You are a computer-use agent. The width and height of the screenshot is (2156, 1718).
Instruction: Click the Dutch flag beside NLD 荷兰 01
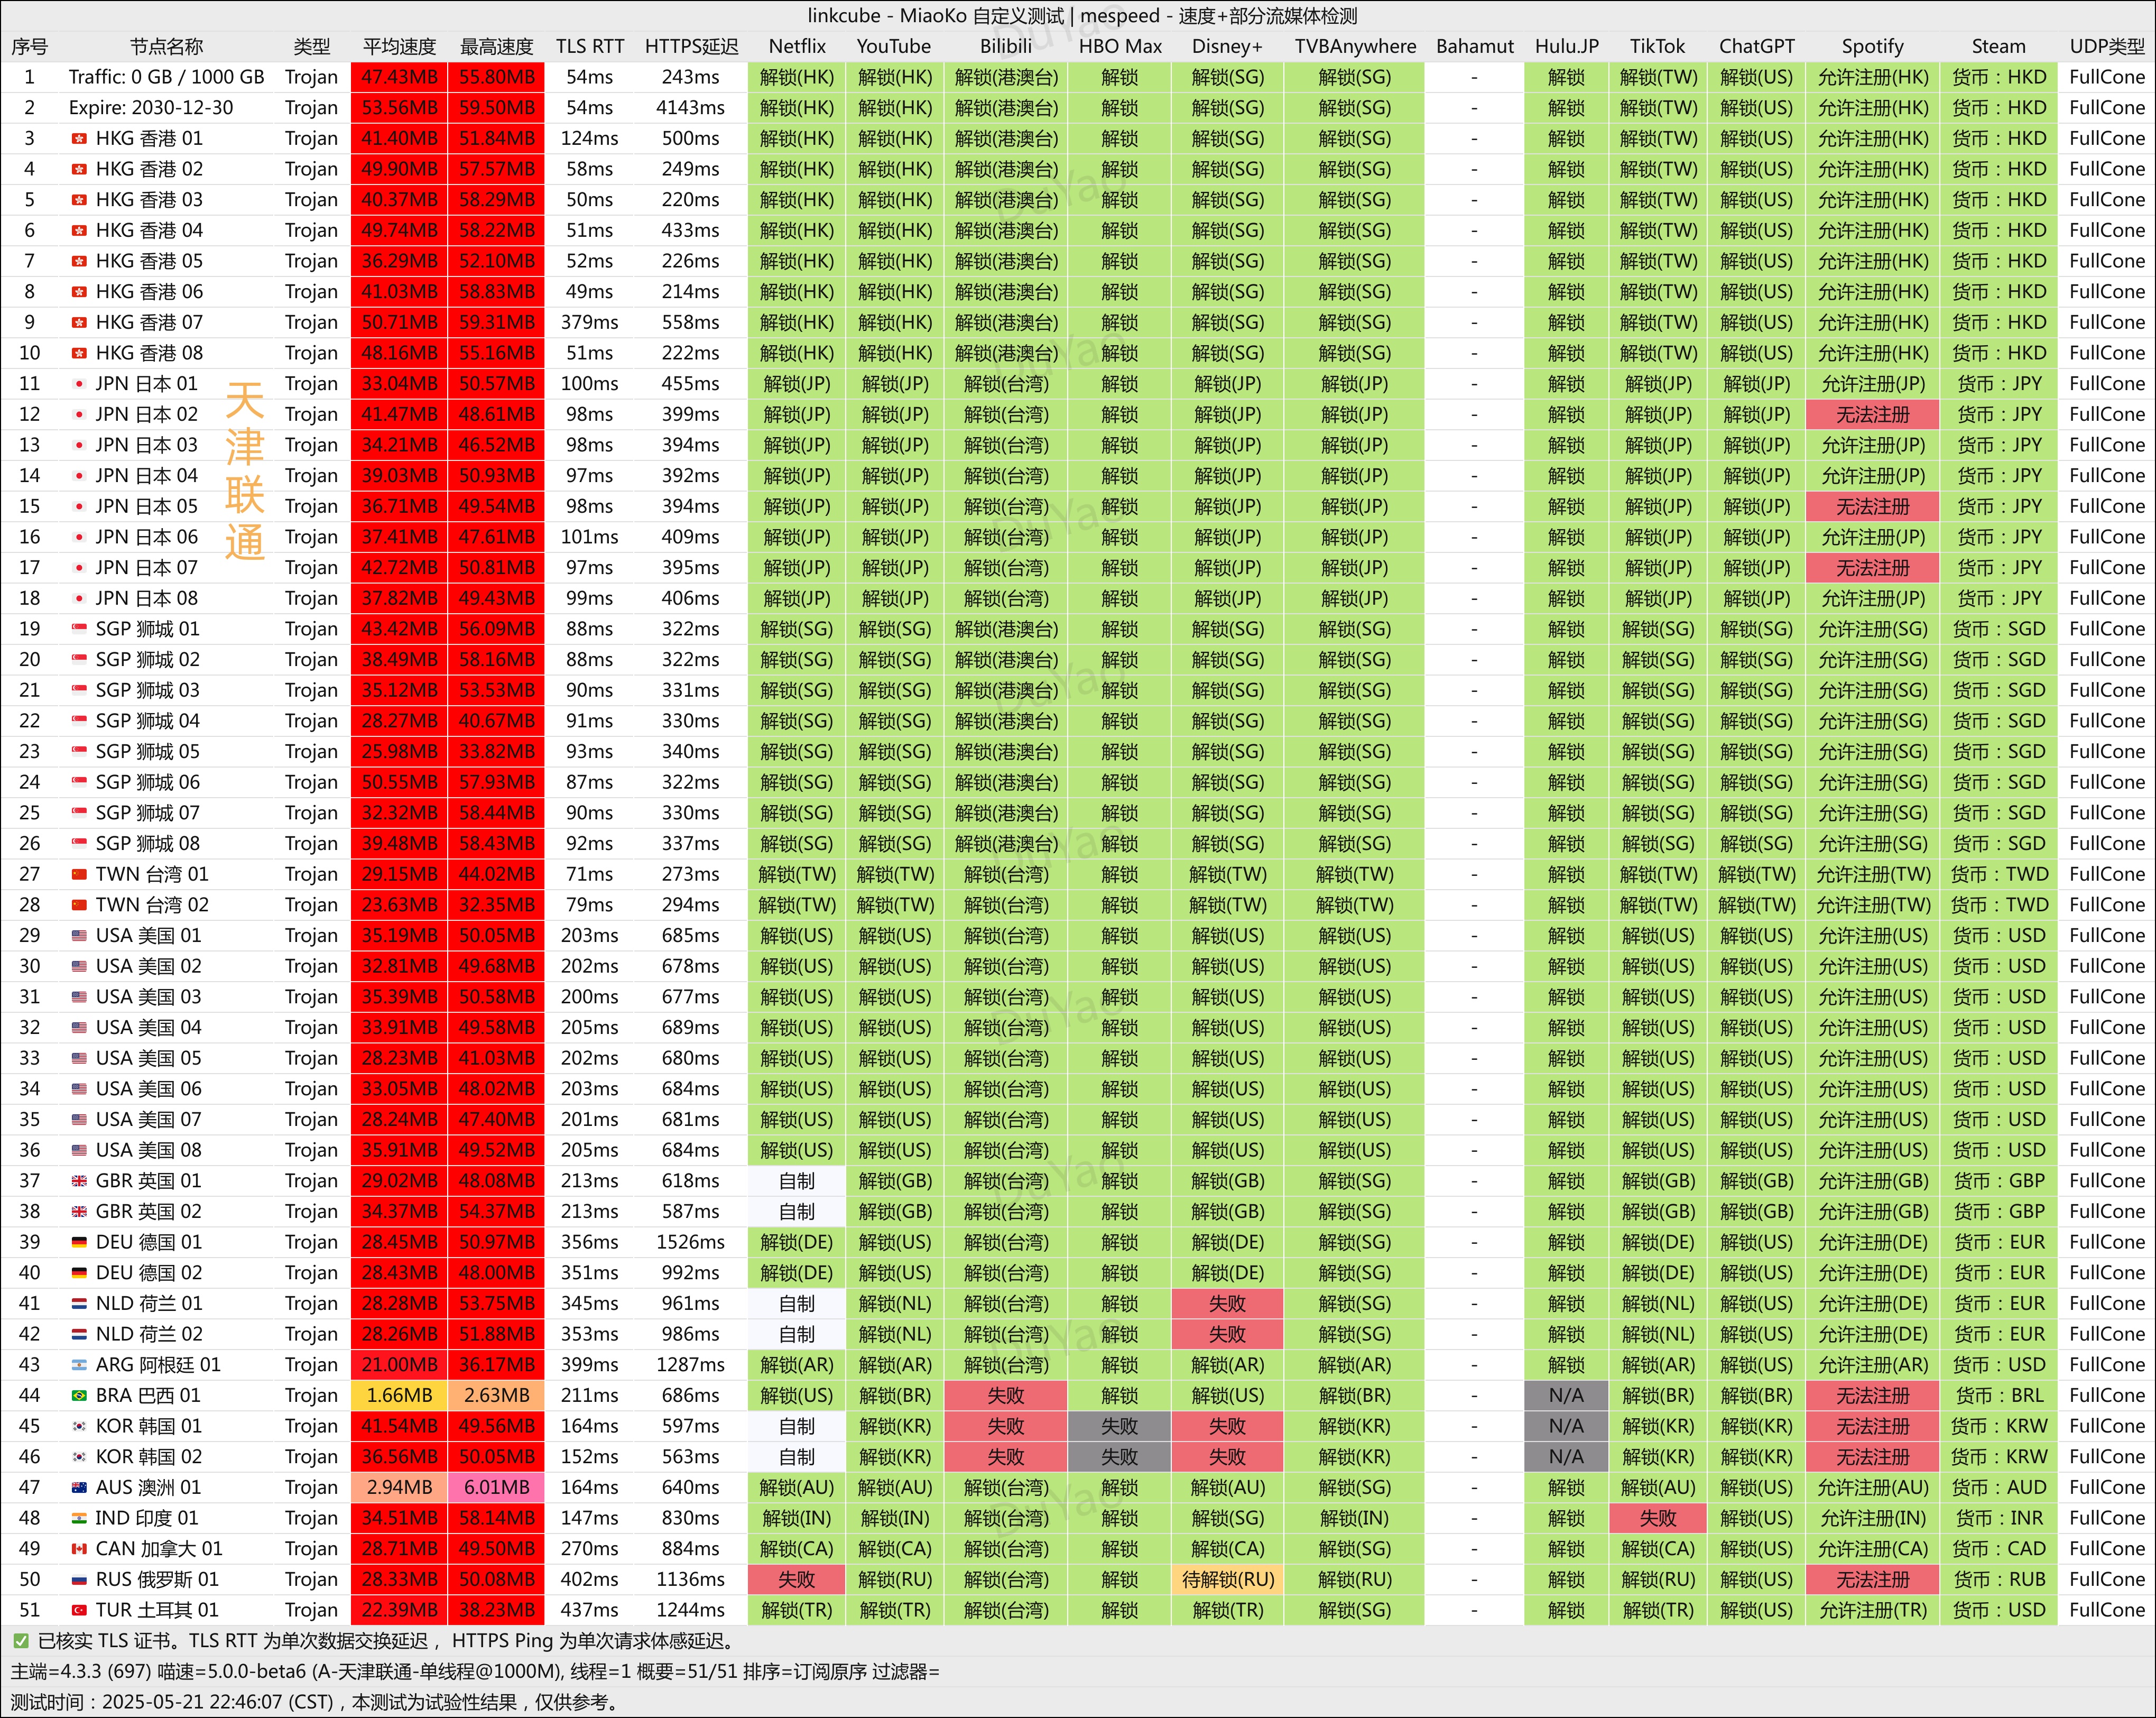[x=79, y=1304]
